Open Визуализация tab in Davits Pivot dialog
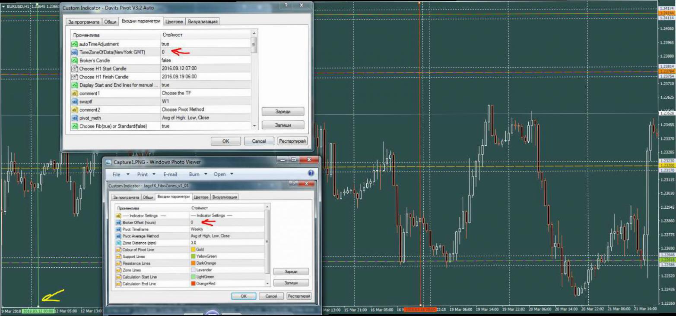Image resolution: width=676 pixels, height=316 pixels. pyautogui.click(x=203, y=22)
